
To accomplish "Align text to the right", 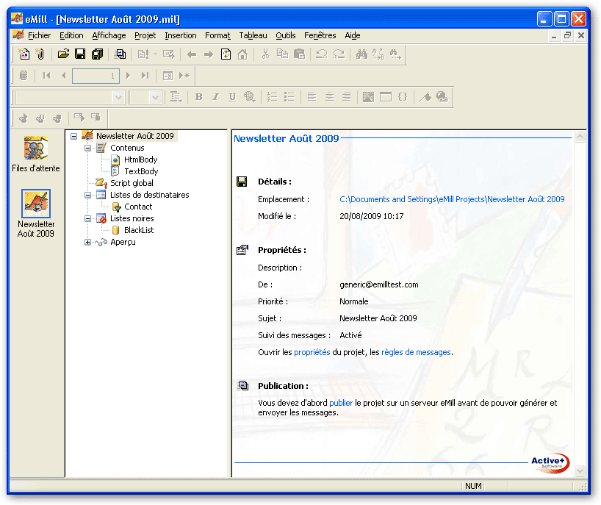I will click(x=346, y=97).
